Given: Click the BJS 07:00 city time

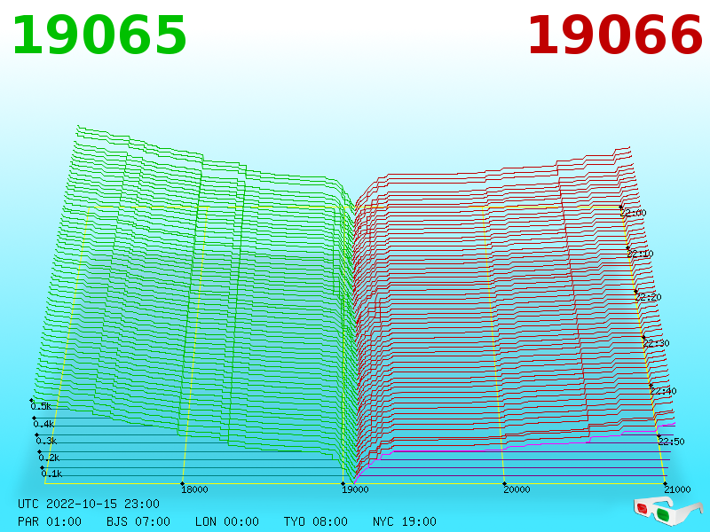Looking at the screenshot, I should point(138,521).
